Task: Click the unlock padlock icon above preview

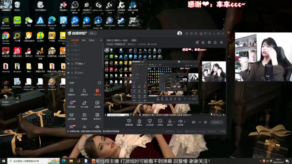Action: point(203,42)
